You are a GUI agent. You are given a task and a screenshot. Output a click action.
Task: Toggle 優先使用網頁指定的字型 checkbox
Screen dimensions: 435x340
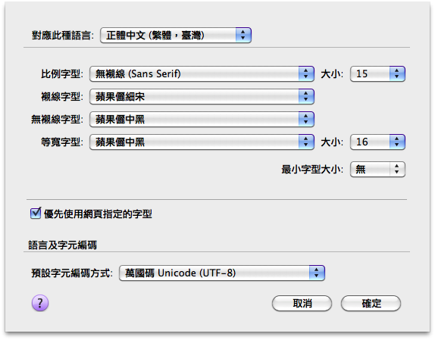(36, 214)
